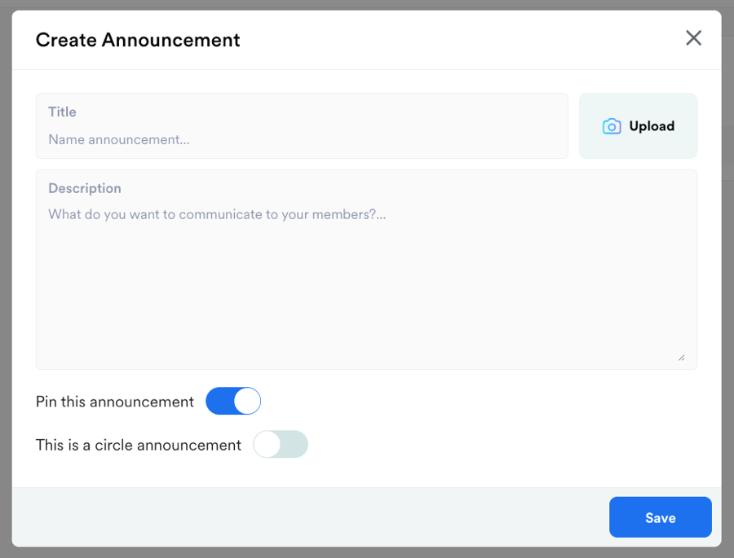Save the announcement

pos(660,517)
